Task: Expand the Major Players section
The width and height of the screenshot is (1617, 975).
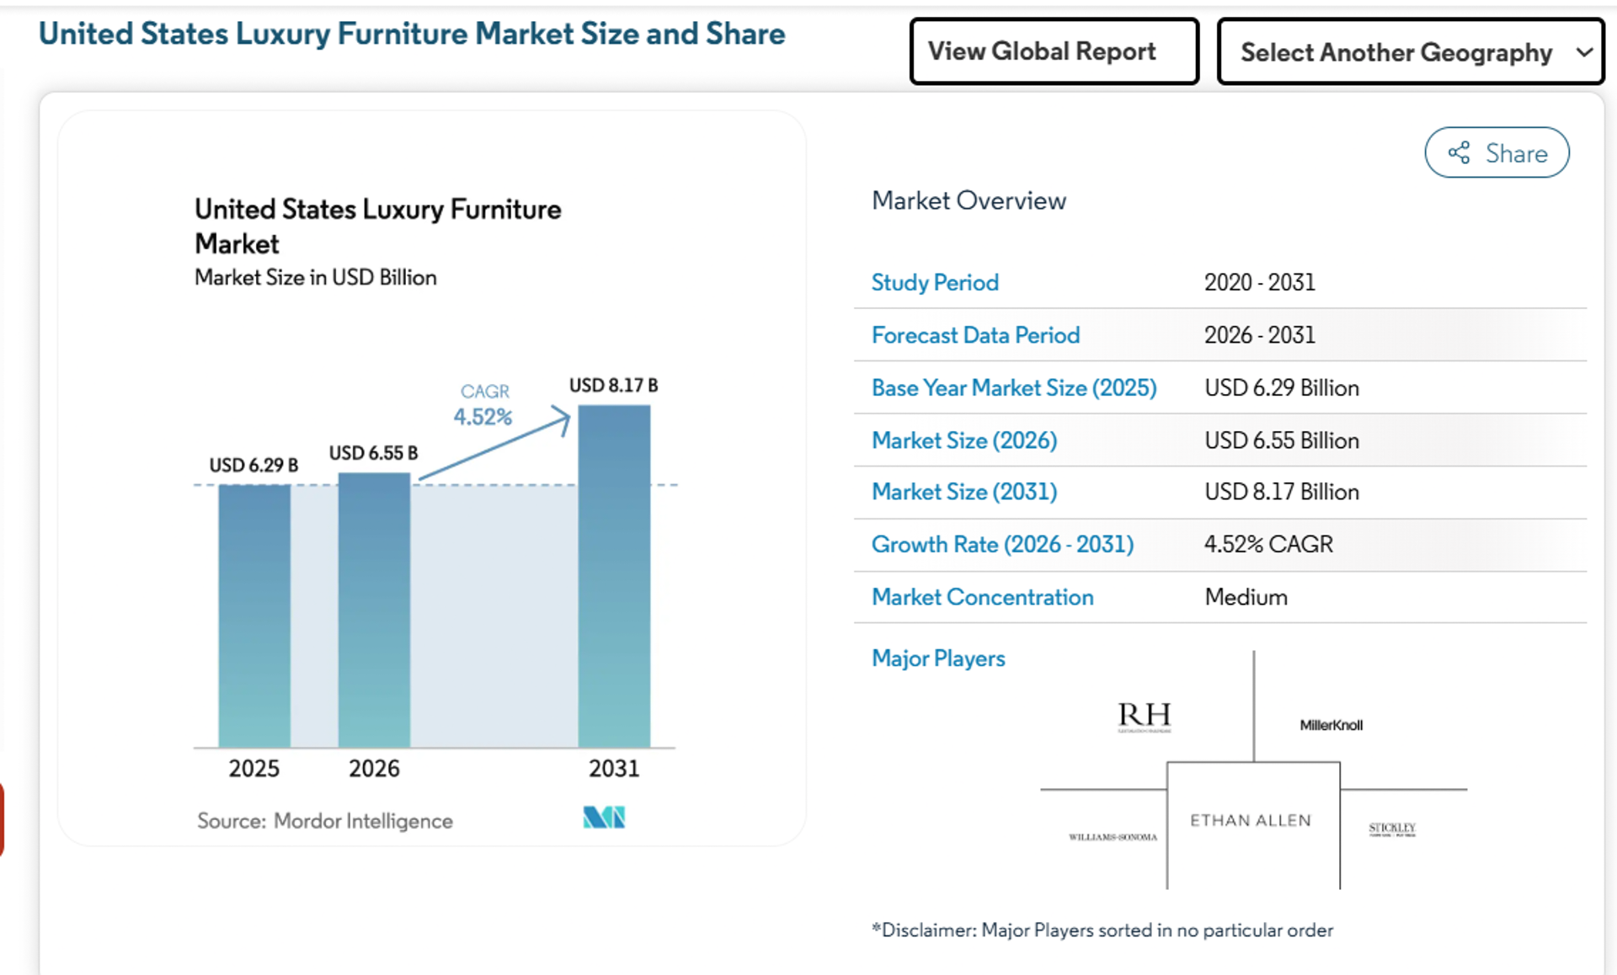Action: click(x=938, y=658)
